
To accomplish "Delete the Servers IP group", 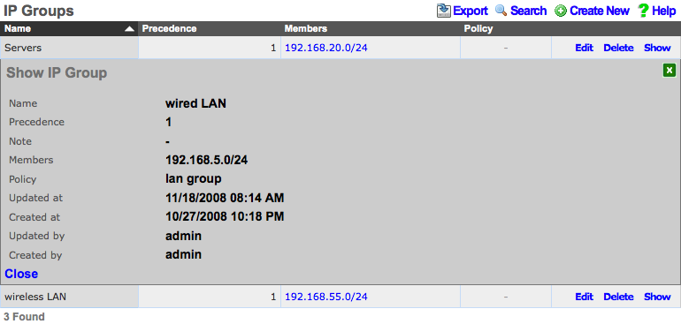I will [x=618, y=48].
